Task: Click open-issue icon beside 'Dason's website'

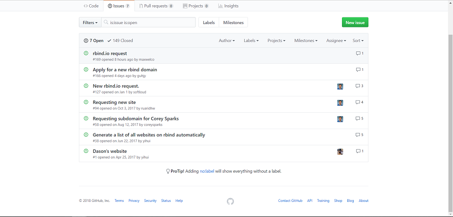Action: pos(86,151)
